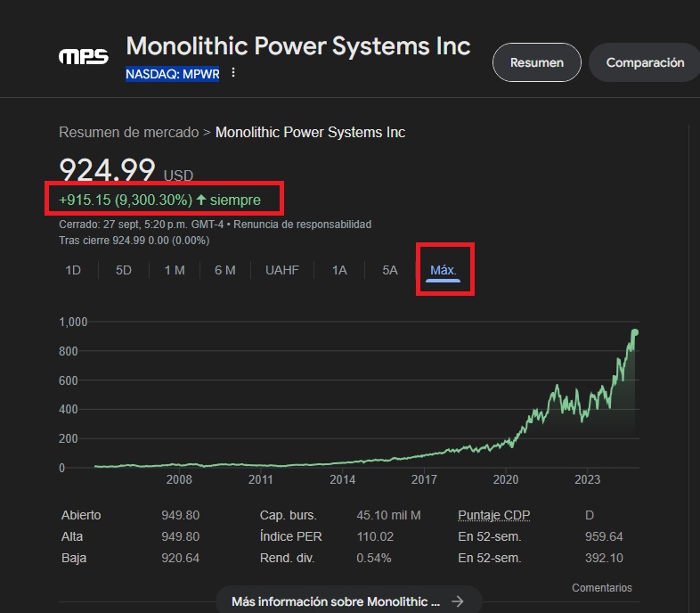Click the Comentarios link

(602, 588)
